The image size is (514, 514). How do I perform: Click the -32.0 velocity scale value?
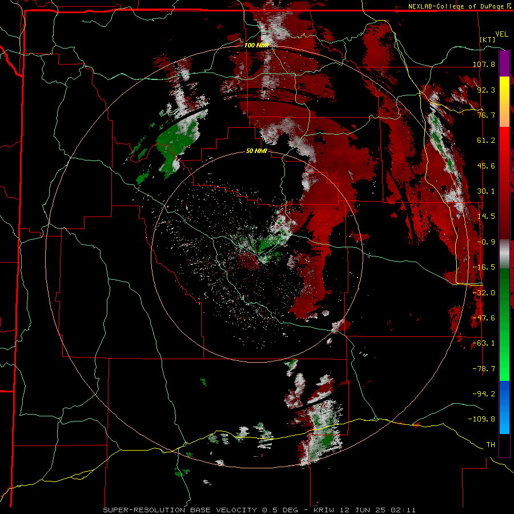pos(484,293)
